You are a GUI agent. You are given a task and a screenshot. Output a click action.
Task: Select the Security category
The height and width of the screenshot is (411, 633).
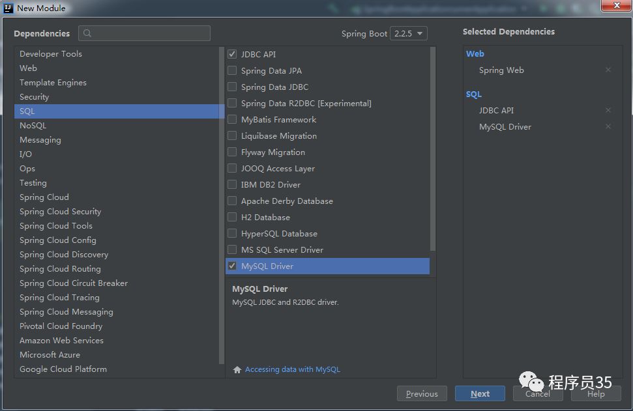117,97
